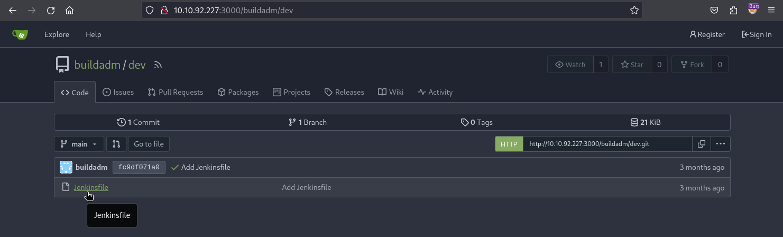Open the Releases tab
Image resolution: width=783 pixels, height=237 pixels.
click(344, 92)
